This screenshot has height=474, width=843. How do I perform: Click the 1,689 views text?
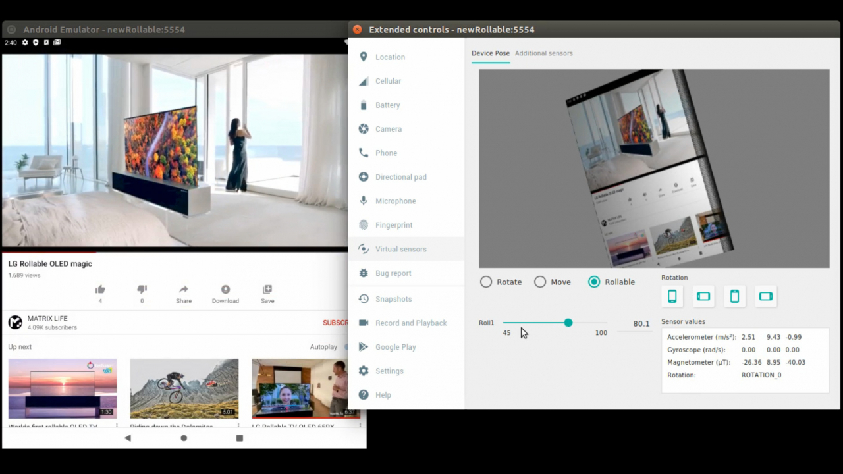[x=24, y=275]
